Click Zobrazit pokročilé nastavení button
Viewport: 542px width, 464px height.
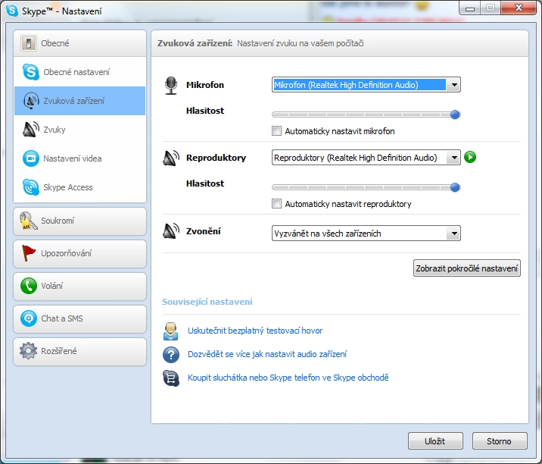pos(466,268)
